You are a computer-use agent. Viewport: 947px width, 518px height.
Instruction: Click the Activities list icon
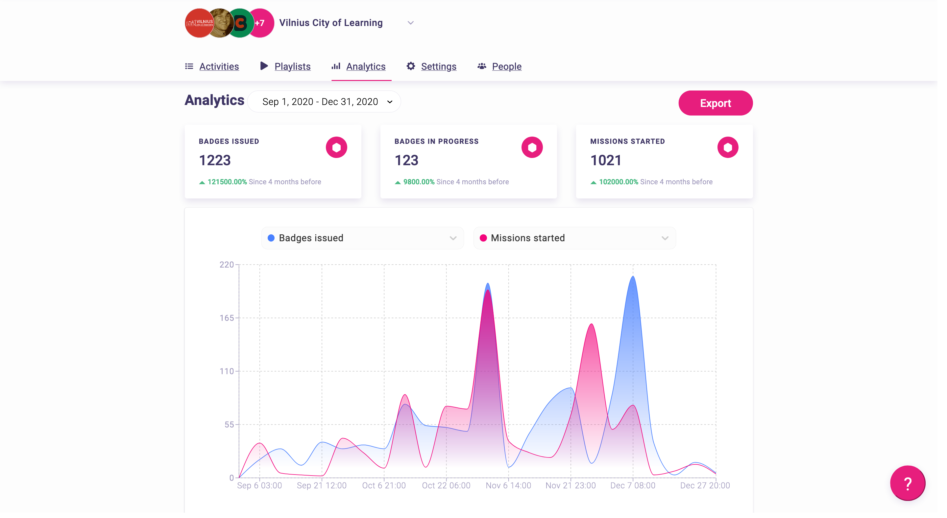pos(189,66)
